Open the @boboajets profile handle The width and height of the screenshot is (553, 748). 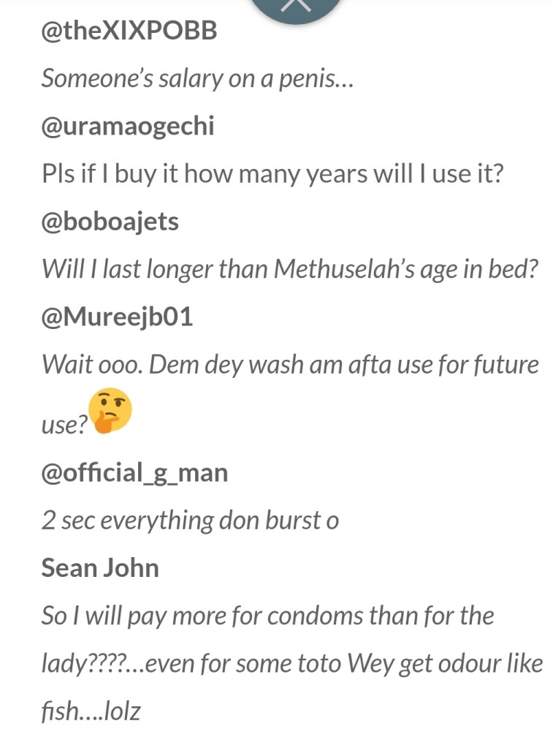[110, 222]
